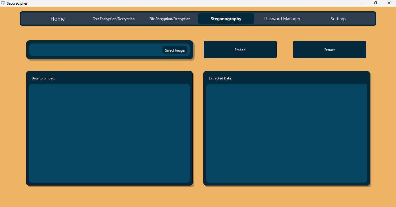Click the empty orange background below the panels
Image resolution: width=396 pixels, height=207 pixels.
point(198,197)
